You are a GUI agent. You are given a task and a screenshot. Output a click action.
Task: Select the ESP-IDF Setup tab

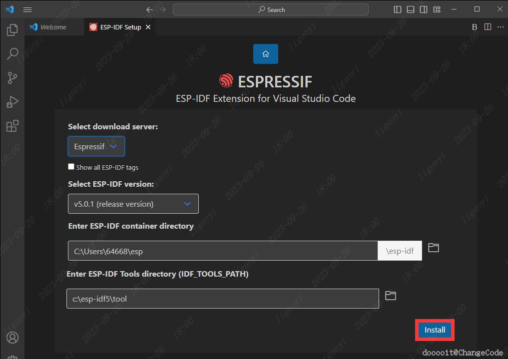point(120,27)
